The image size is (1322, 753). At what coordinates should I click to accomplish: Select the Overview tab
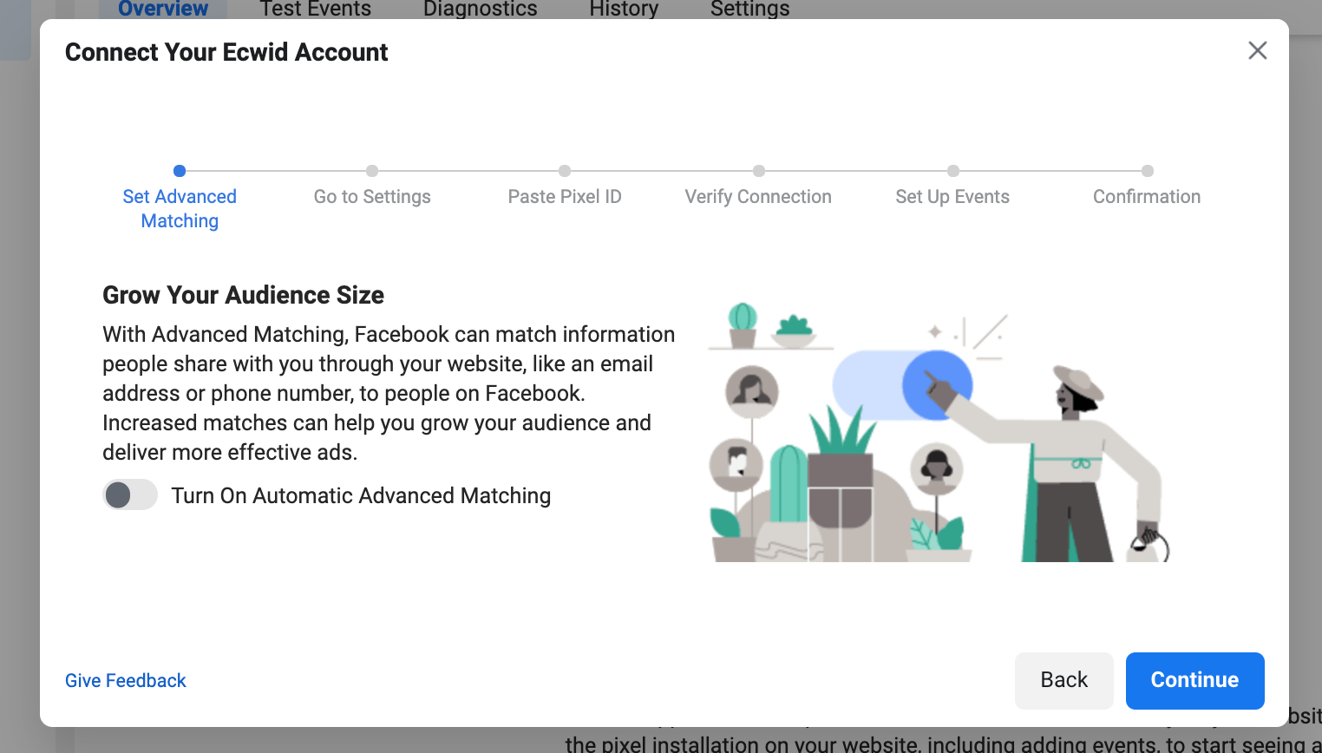pyautogui.click(x=162, y=10)
